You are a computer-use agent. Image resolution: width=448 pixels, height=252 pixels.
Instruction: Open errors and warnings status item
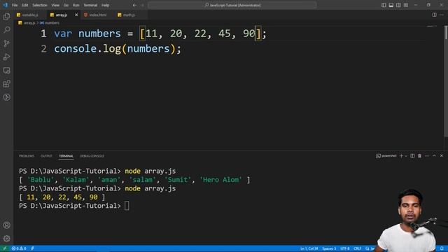(19, 248)
